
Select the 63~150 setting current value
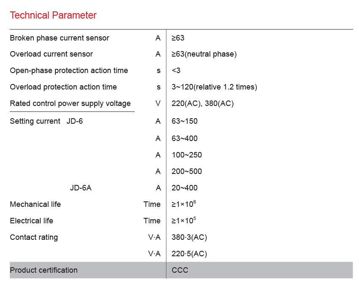coord(185,121)
